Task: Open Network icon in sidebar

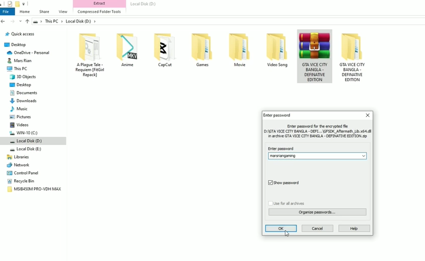Action: point(10,165)
